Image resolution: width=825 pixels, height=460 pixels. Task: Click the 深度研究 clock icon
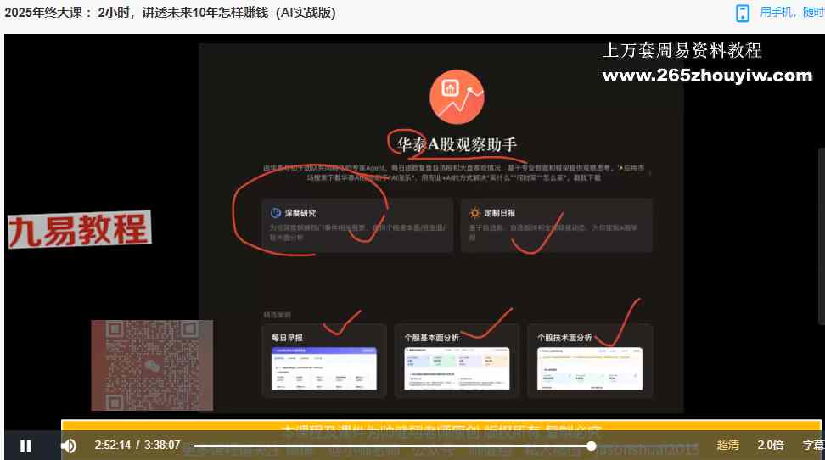276,213
